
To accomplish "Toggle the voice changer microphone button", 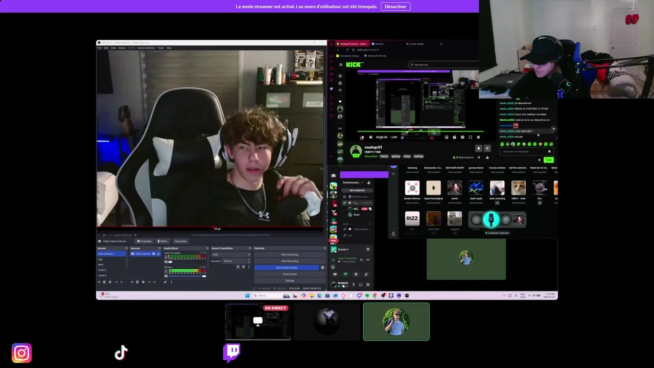I will tap(491, 220).
